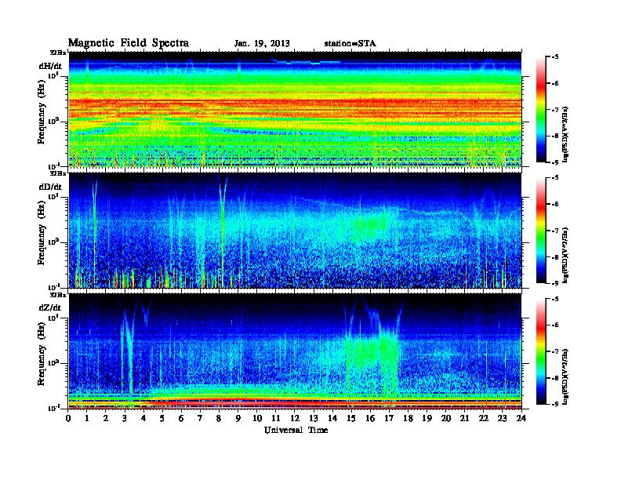Select the dD/dt spectrogram plot
The image size is (621, 480).
[x=295, y=231]
